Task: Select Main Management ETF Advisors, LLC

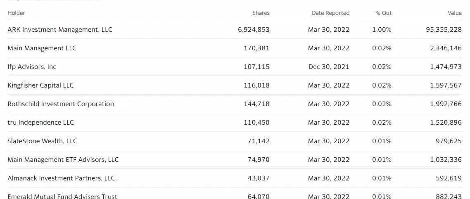Action: pyautogui.click(x=63, y=159)
